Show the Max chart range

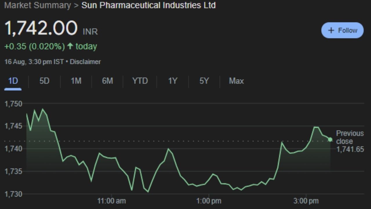click(236, 81)
